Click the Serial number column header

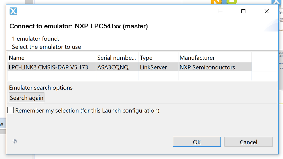click(x=117, y=58)
